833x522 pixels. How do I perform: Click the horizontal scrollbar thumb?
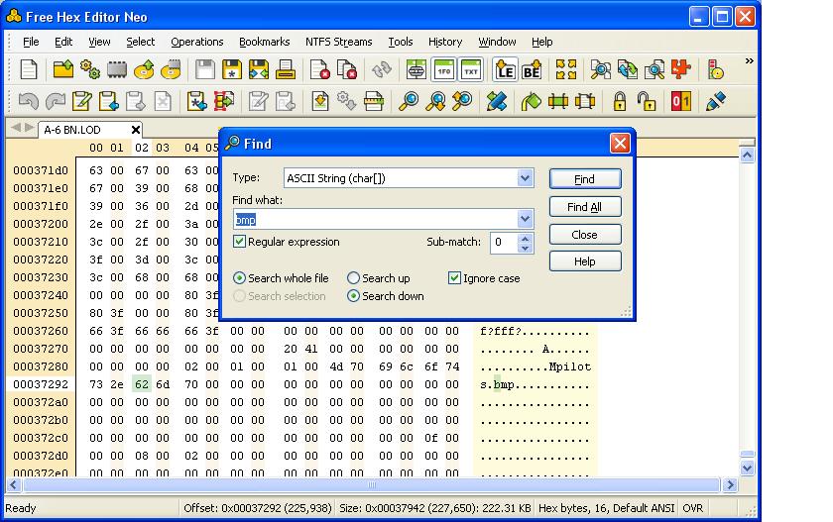(371, 485)
